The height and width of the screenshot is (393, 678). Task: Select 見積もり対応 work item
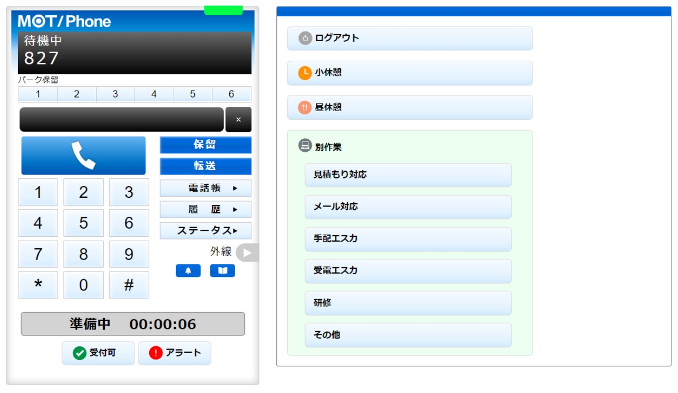click(408, 175)
